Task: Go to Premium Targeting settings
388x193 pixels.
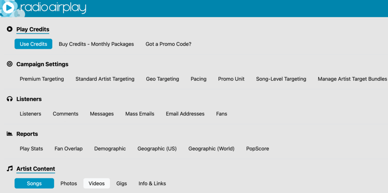Action: (x=42, y=79)
